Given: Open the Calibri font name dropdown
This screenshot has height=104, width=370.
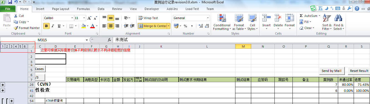Looking at the screenshot, I should coord(72,18).
